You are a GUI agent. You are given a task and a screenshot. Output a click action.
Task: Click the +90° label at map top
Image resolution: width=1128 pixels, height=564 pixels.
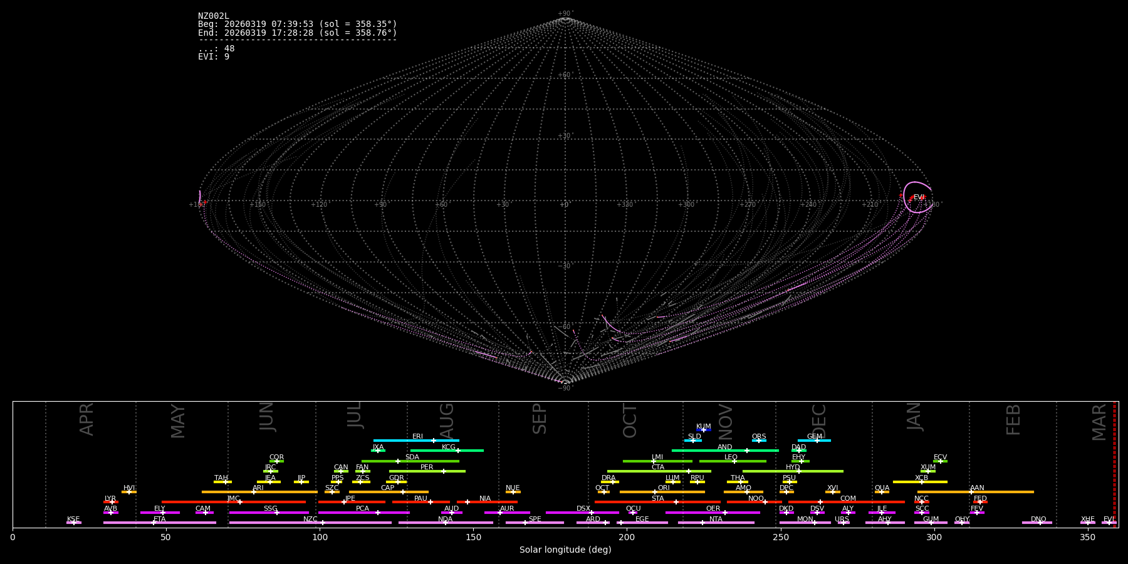[565, 14]
